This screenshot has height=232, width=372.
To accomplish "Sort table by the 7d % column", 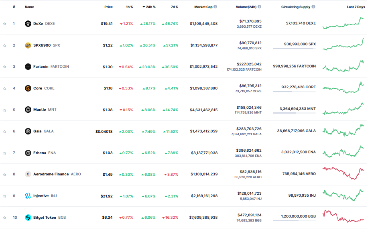I will pos(175,7).
